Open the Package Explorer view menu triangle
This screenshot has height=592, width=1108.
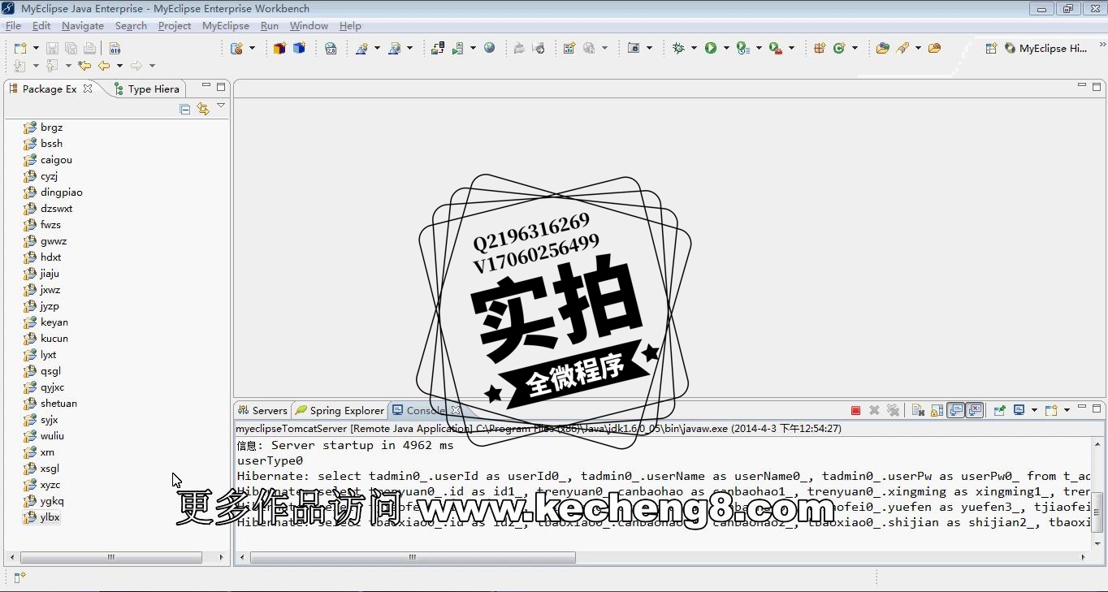click(220, 106)
